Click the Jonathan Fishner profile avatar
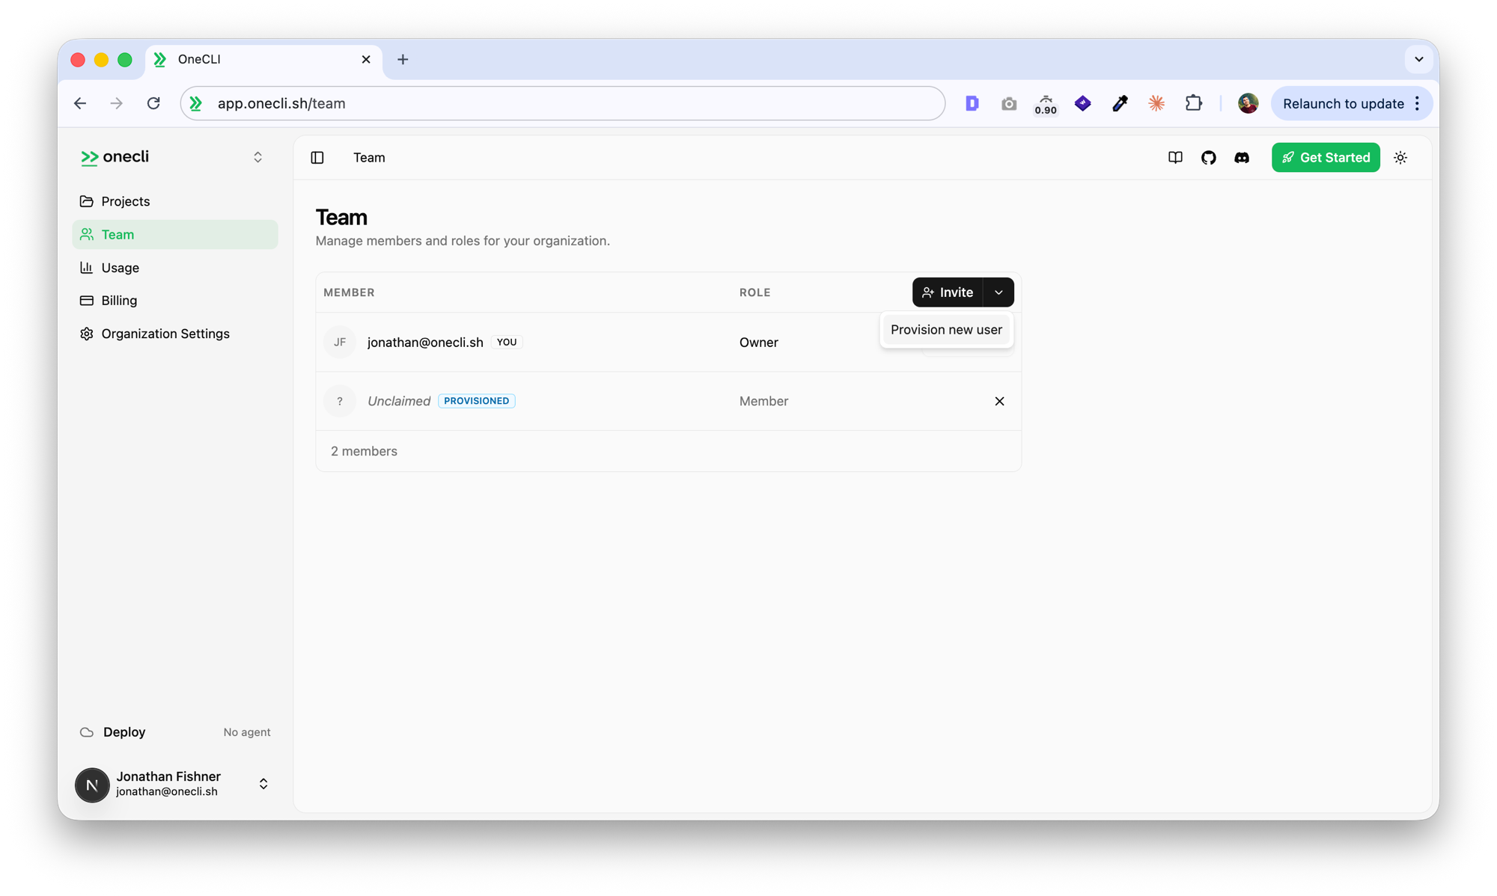The width and height of the screenshot is (1497, 896). (92, 785)
